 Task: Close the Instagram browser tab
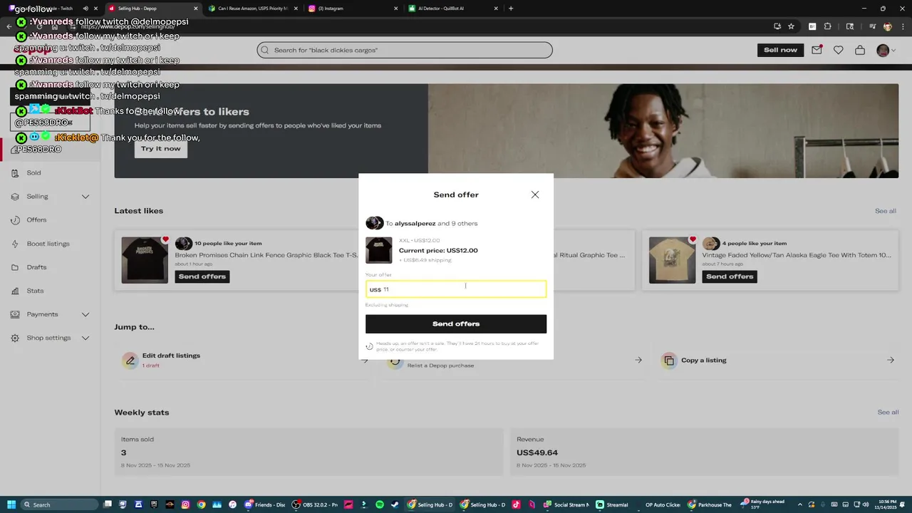tap(396, 9)
